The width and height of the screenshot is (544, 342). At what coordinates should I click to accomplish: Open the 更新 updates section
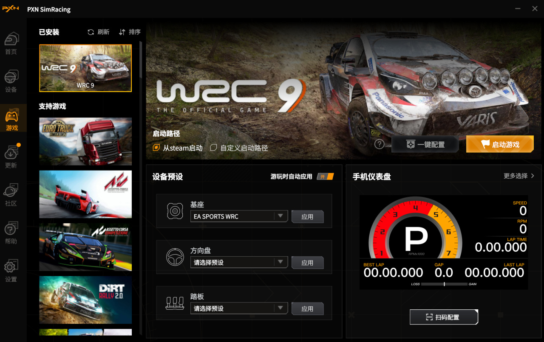pos(11,157)
